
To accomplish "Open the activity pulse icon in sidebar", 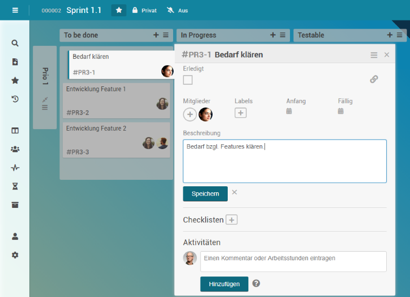I will tap(15, 168).
